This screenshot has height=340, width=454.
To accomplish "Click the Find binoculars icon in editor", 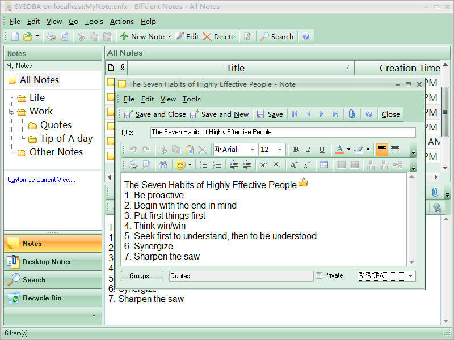I will pos(163,165).
